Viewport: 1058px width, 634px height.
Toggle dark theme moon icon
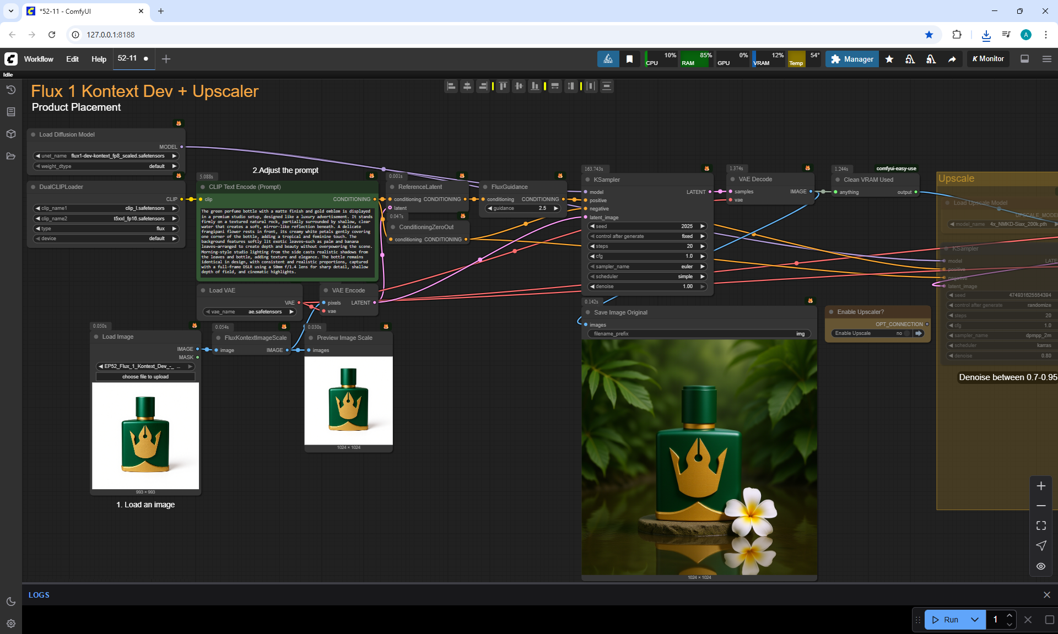click(10, 602)
